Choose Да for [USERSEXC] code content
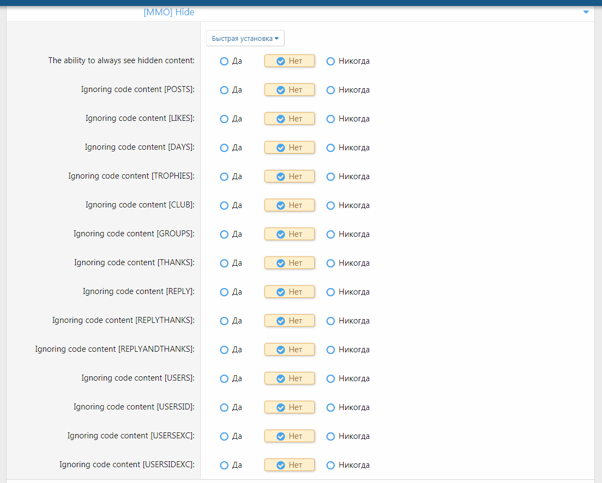Screen dimensions: 602x483 click(x=224, y=437)
